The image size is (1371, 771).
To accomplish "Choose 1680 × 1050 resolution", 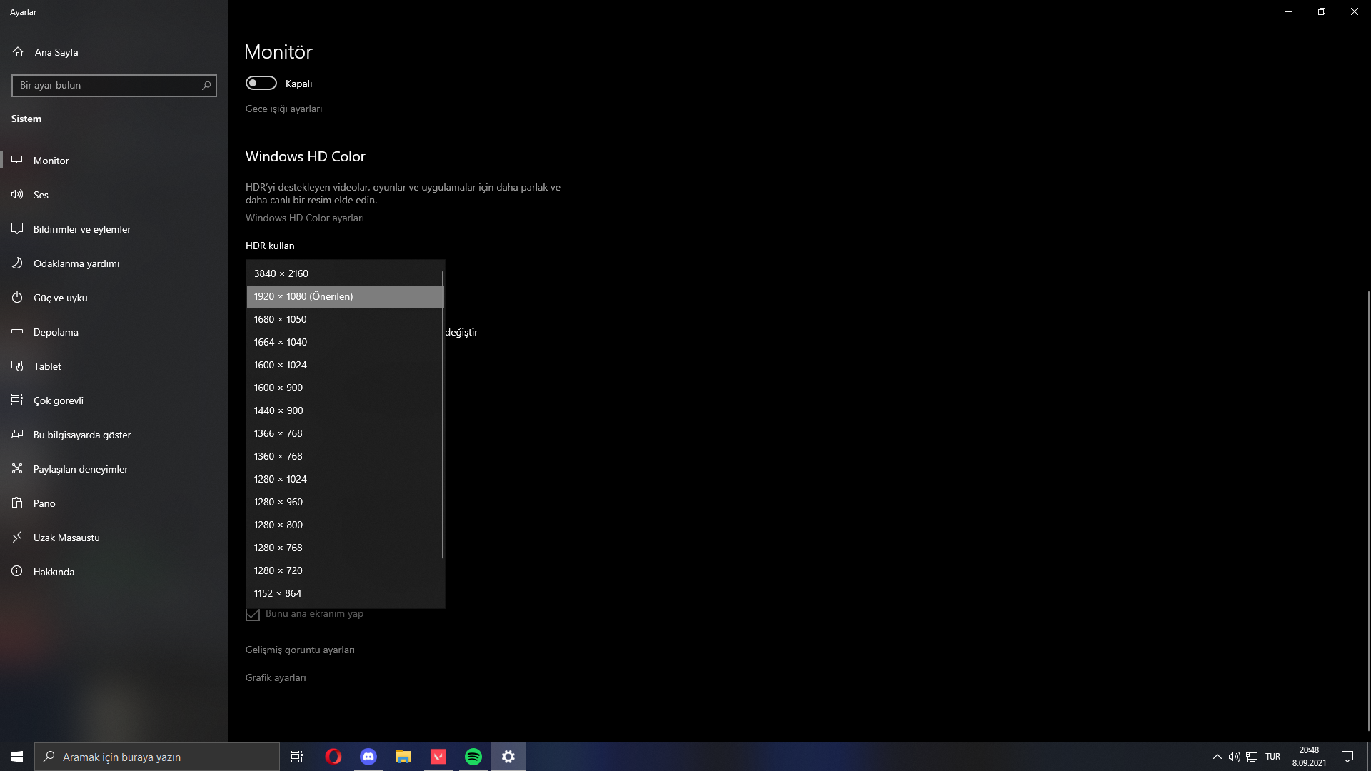I will click(345, 319).
